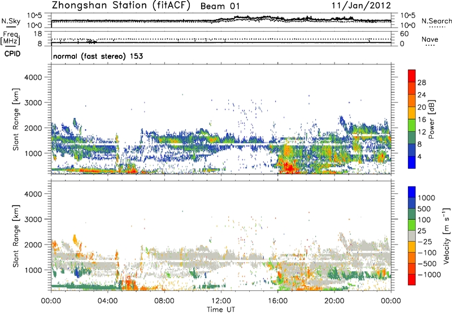
Task: Click the '04:00' time axis tick label
Action: [x=108, y=301]
